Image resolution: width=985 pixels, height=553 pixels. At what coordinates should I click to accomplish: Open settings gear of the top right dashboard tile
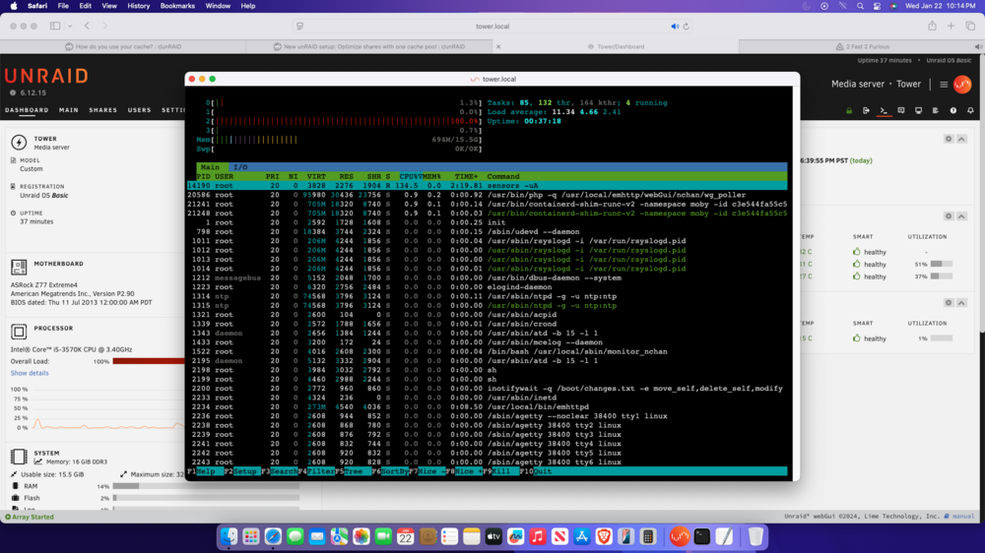[949, 139]
